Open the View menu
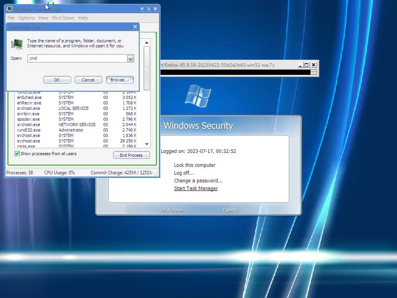Image resolution: width=397 pixels, height=298 pixels. point(43,18)
